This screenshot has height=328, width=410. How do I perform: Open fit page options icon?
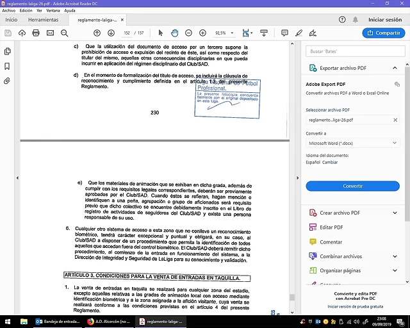pyautogui.click(x=247, y=33)
